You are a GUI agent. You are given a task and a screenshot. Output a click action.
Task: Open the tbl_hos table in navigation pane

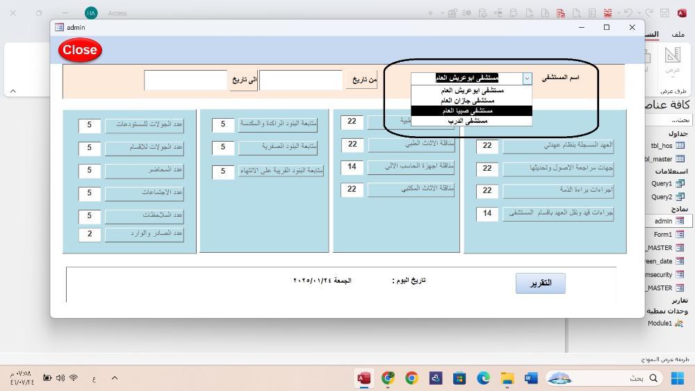point(667,145)
